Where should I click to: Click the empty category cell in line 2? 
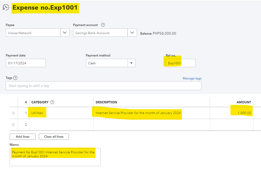[61, 125]
